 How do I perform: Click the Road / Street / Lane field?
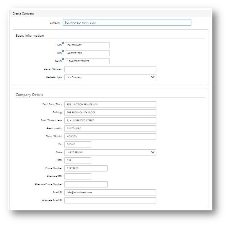click(x=110, y=120)
